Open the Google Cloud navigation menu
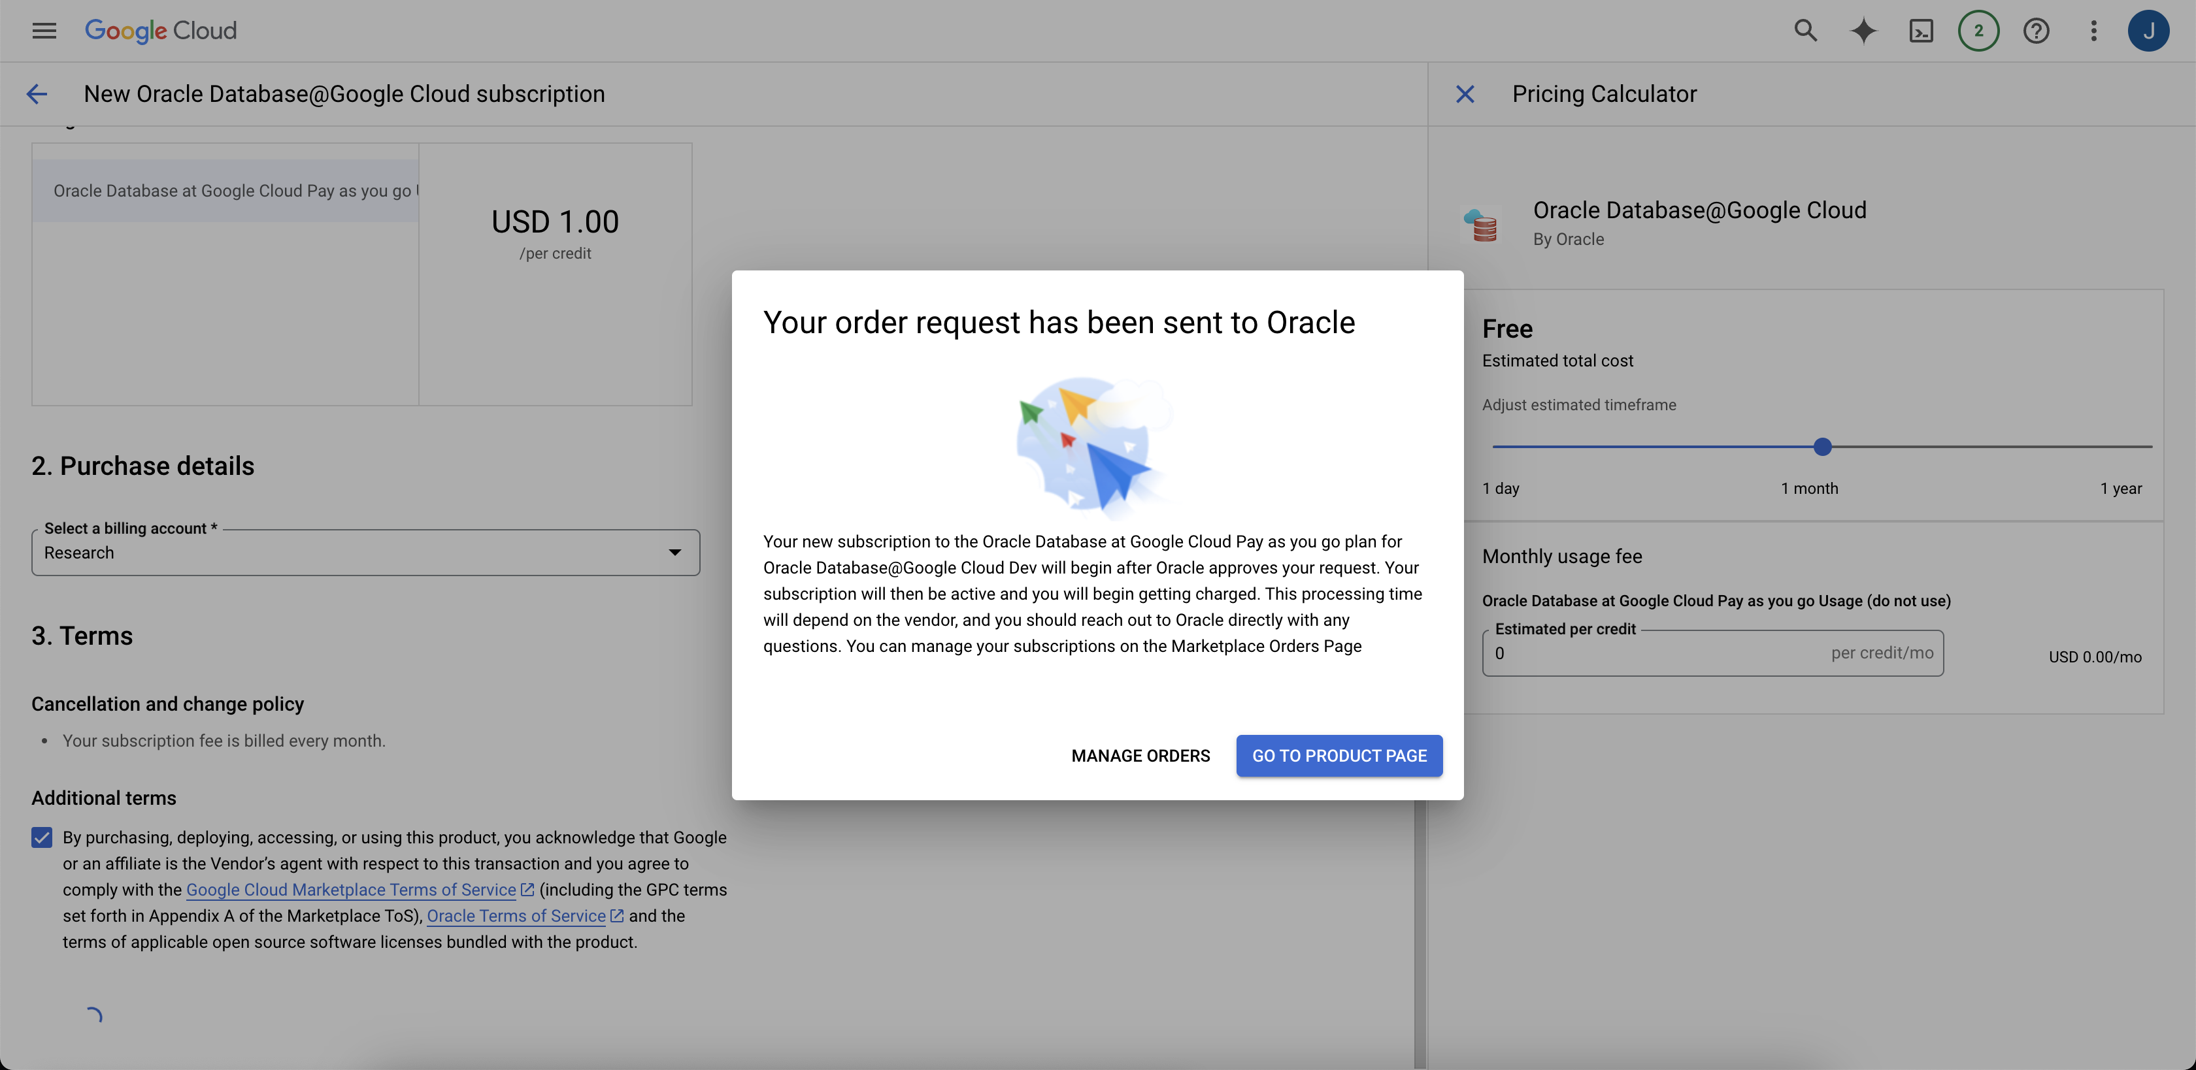 tap(44, 31)
